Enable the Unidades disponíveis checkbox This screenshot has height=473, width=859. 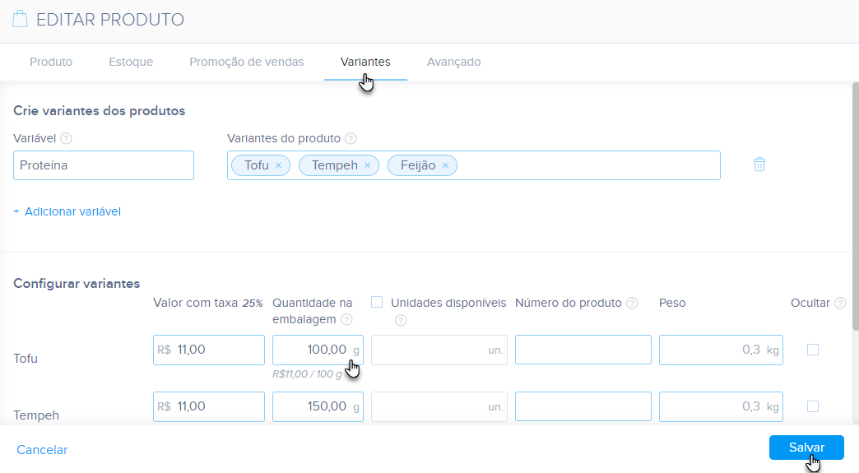point(377,302)
